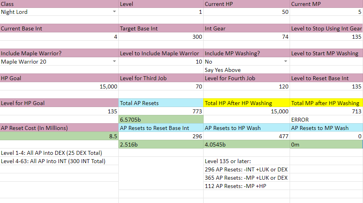
Task: Open the Include MP Washing dropdown arrow
Action: point(286,62)
